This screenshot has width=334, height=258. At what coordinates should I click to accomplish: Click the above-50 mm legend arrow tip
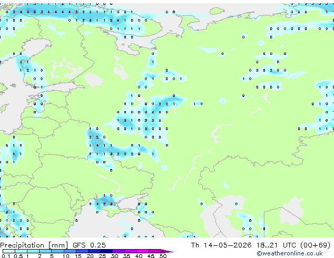167,251
